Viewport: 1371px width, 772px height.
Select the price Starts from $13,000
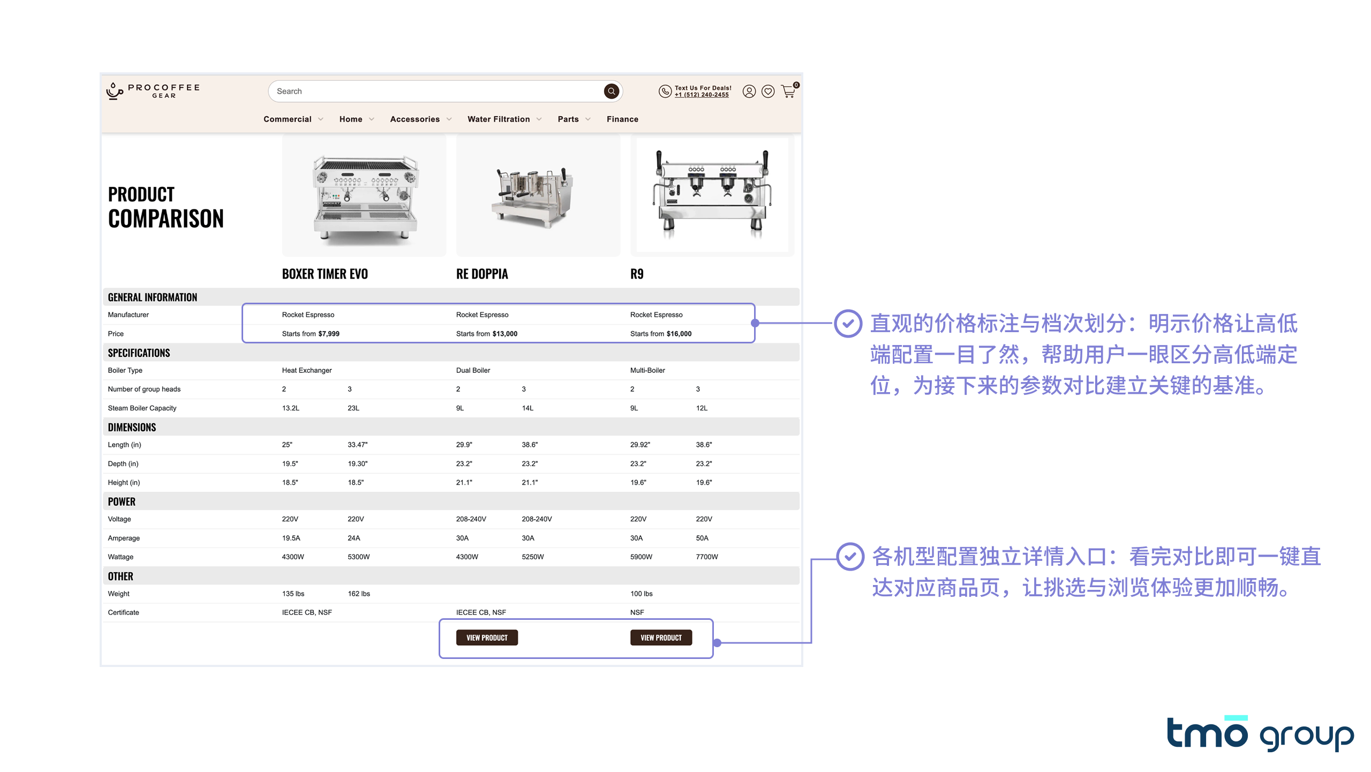point(487,333)
